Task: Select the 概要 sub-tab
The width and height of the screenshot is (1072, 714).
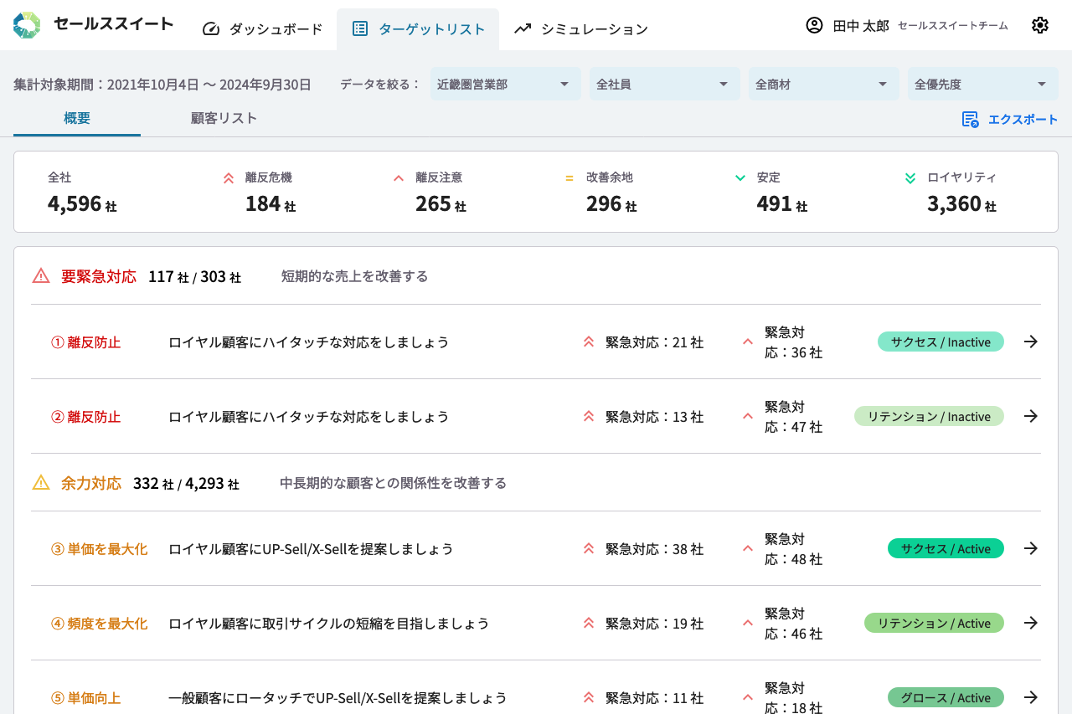Action: click(77, 118)
